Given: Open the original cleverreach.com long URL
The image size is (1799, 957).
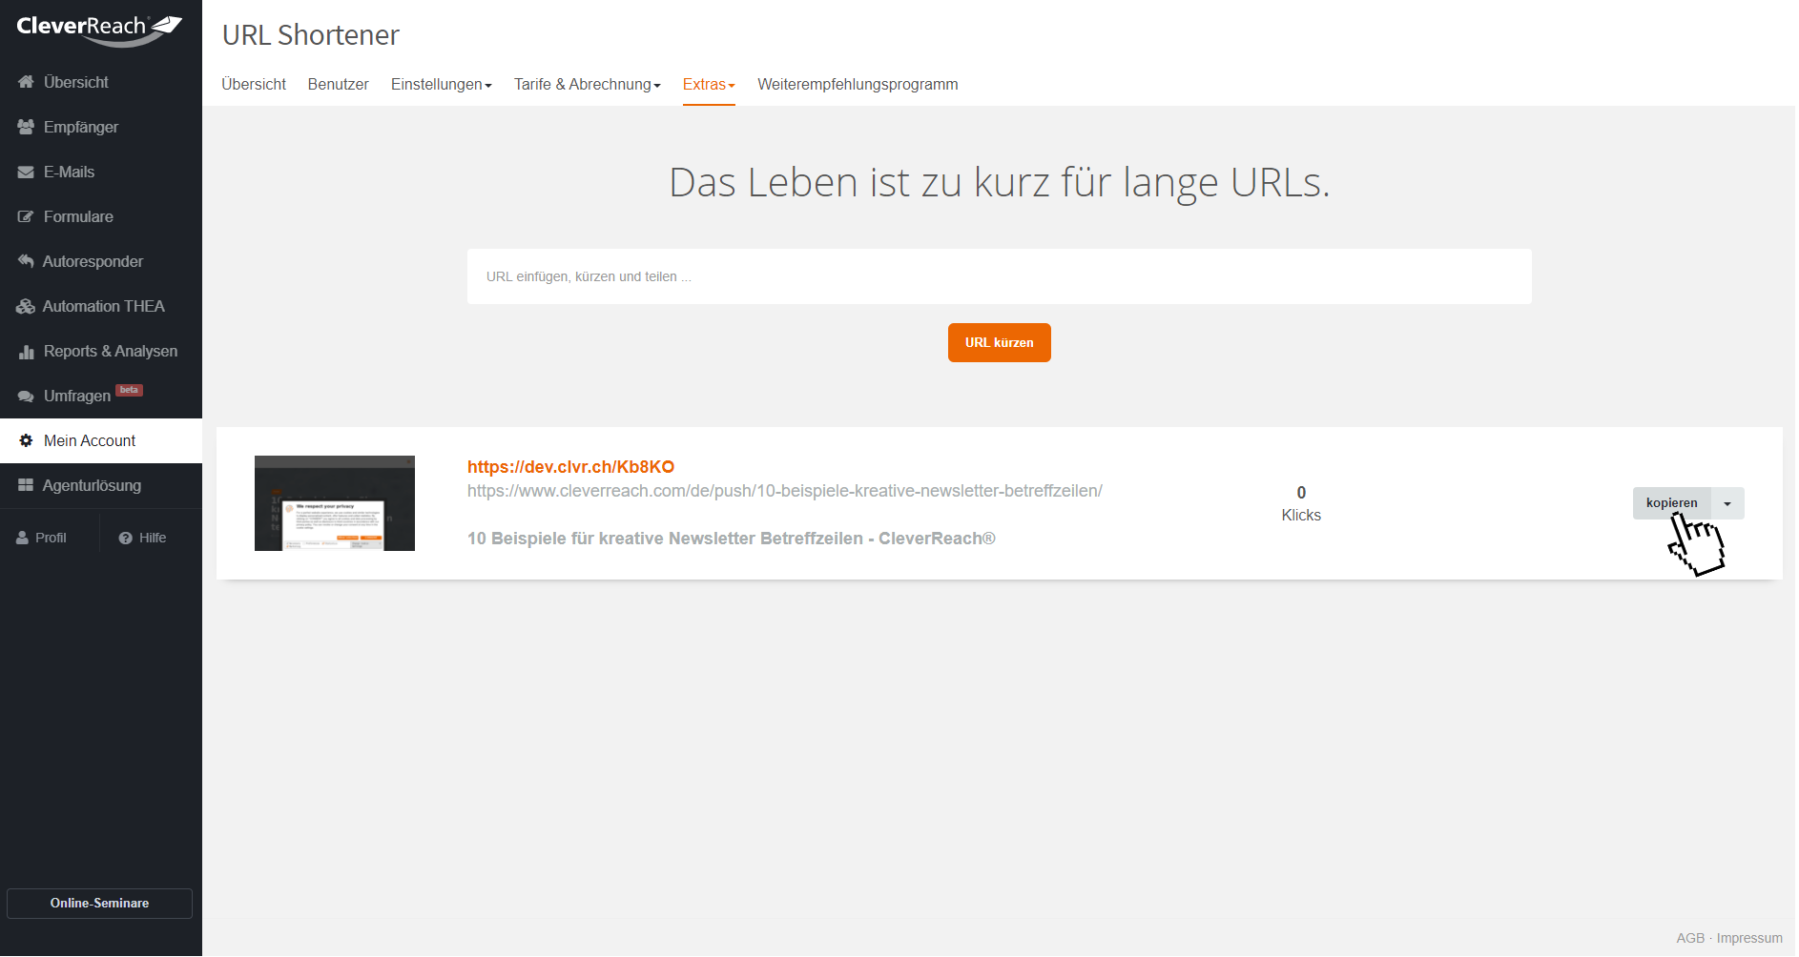Looking at the screenshot, I should (x=784, y=491).
